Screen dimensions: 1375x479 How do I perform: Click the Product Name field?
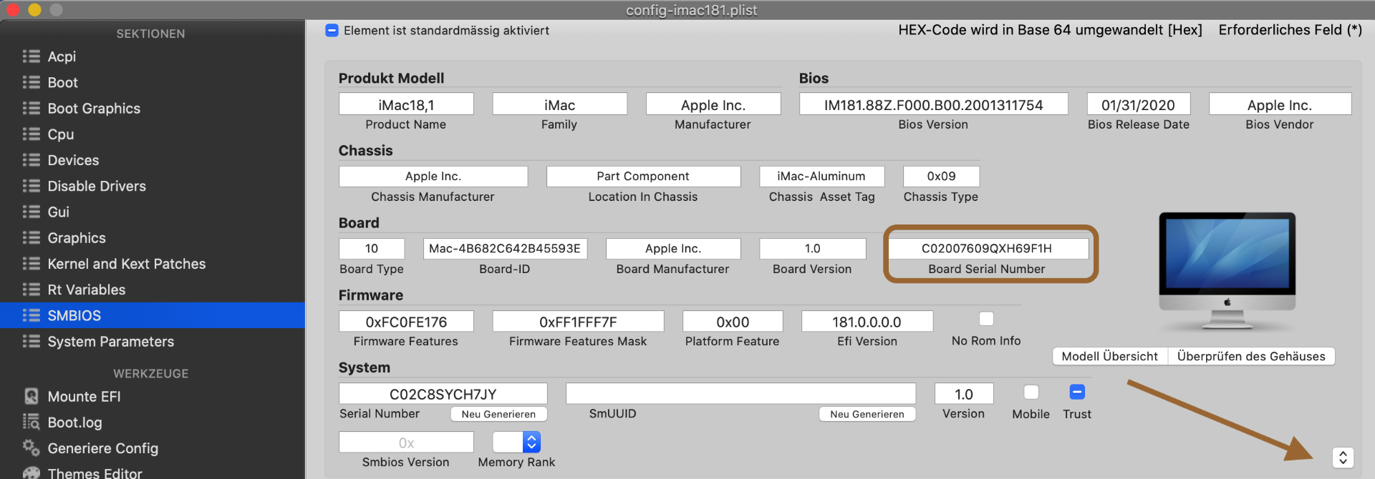406,104
